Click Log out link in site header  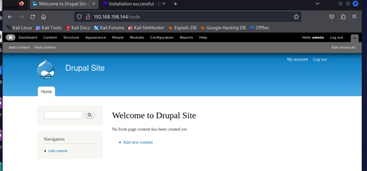(x=320, y=59)
